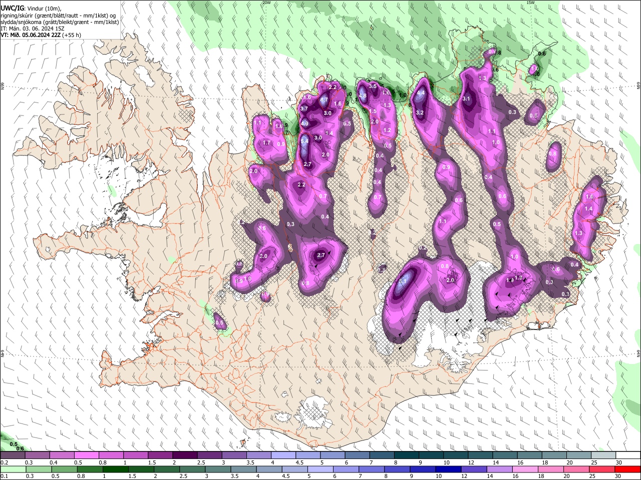Viewport: 641px width, 480px height.
Task: Click the 3.2 precipitation value on the map
Action: (x=420, y=113)
